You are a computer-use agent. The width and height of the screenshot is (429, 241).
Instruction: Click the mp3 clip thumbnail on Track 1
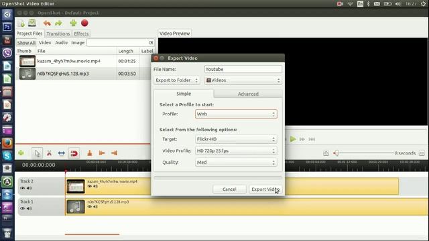coord(76,207)
